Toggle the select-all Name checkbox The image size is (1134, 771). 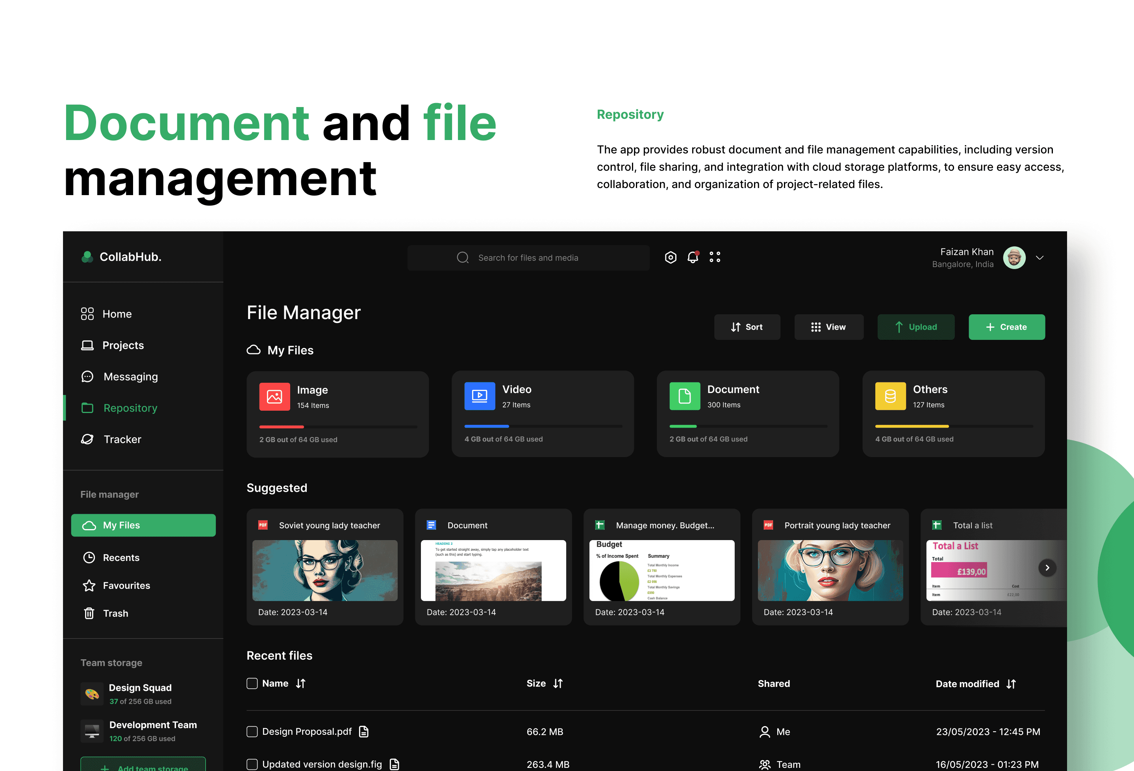(x=252, y=684)
